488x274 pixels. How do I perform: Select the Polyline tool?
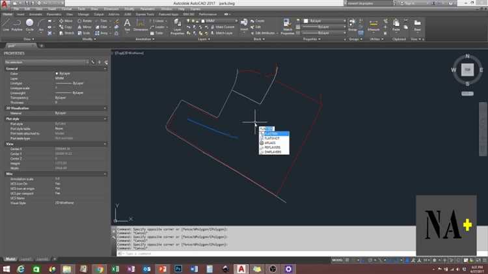tap(17, 25)
